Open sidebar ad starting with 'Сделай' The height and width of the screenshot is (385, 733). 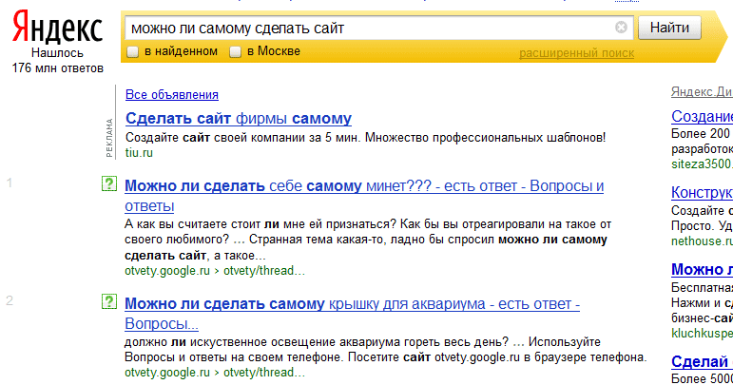pos(702,361)
